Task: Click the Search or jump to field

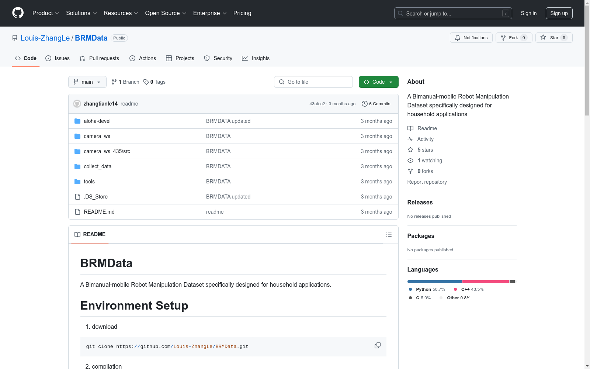Action: point(453,13)
